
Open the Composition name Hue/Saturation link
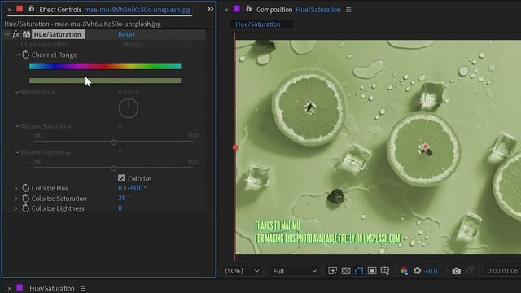(x=318, y=10)
